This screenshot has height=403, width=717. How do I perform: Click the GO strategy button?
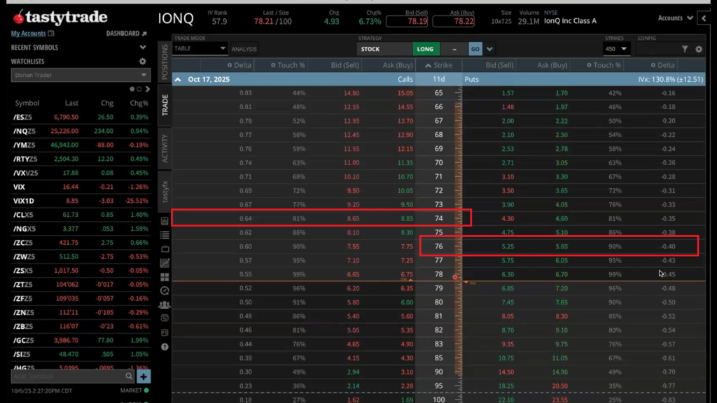pos(475,49)
